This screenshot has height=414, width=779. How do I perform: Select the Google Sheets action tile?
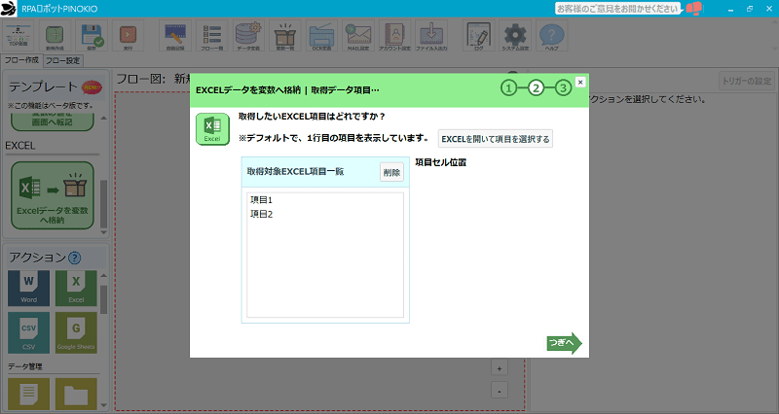[76, 332]
